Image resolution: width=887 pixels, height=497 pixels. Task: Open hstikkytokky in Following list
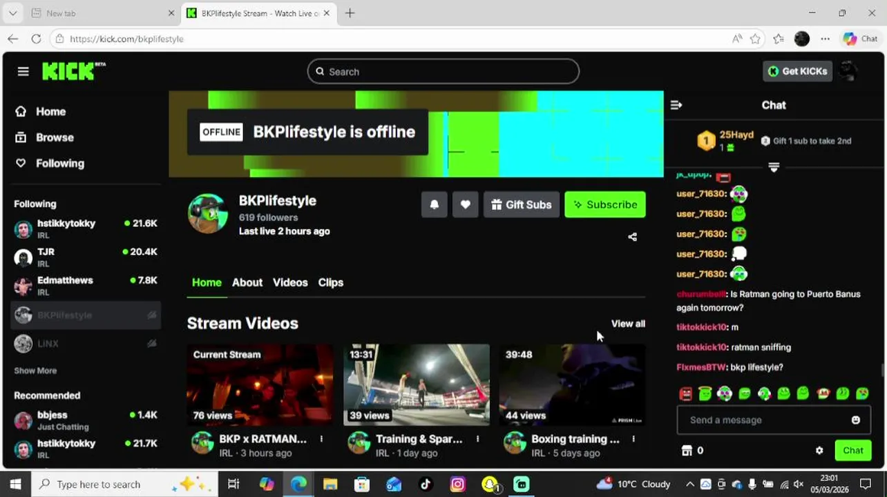click(86, 228)
